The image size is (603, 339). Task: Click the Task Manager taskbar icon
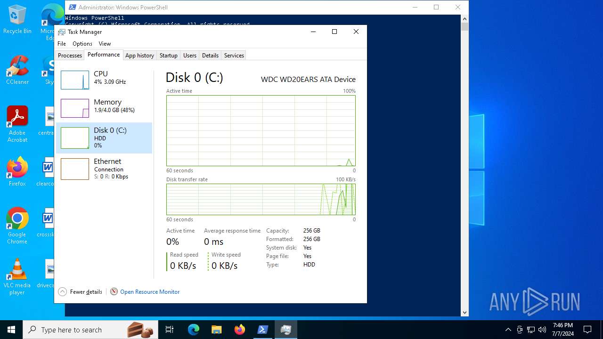[x=285, y=330]
